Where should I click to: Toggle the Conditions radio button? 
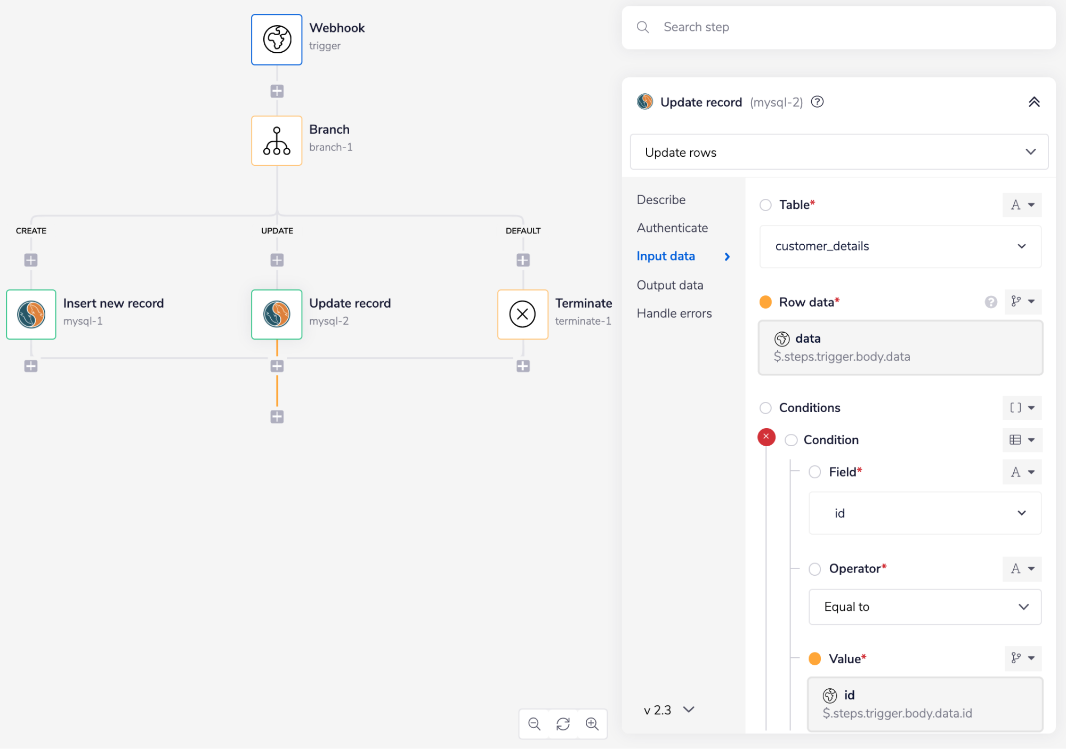pyautogui.click(x=765, y=408)
